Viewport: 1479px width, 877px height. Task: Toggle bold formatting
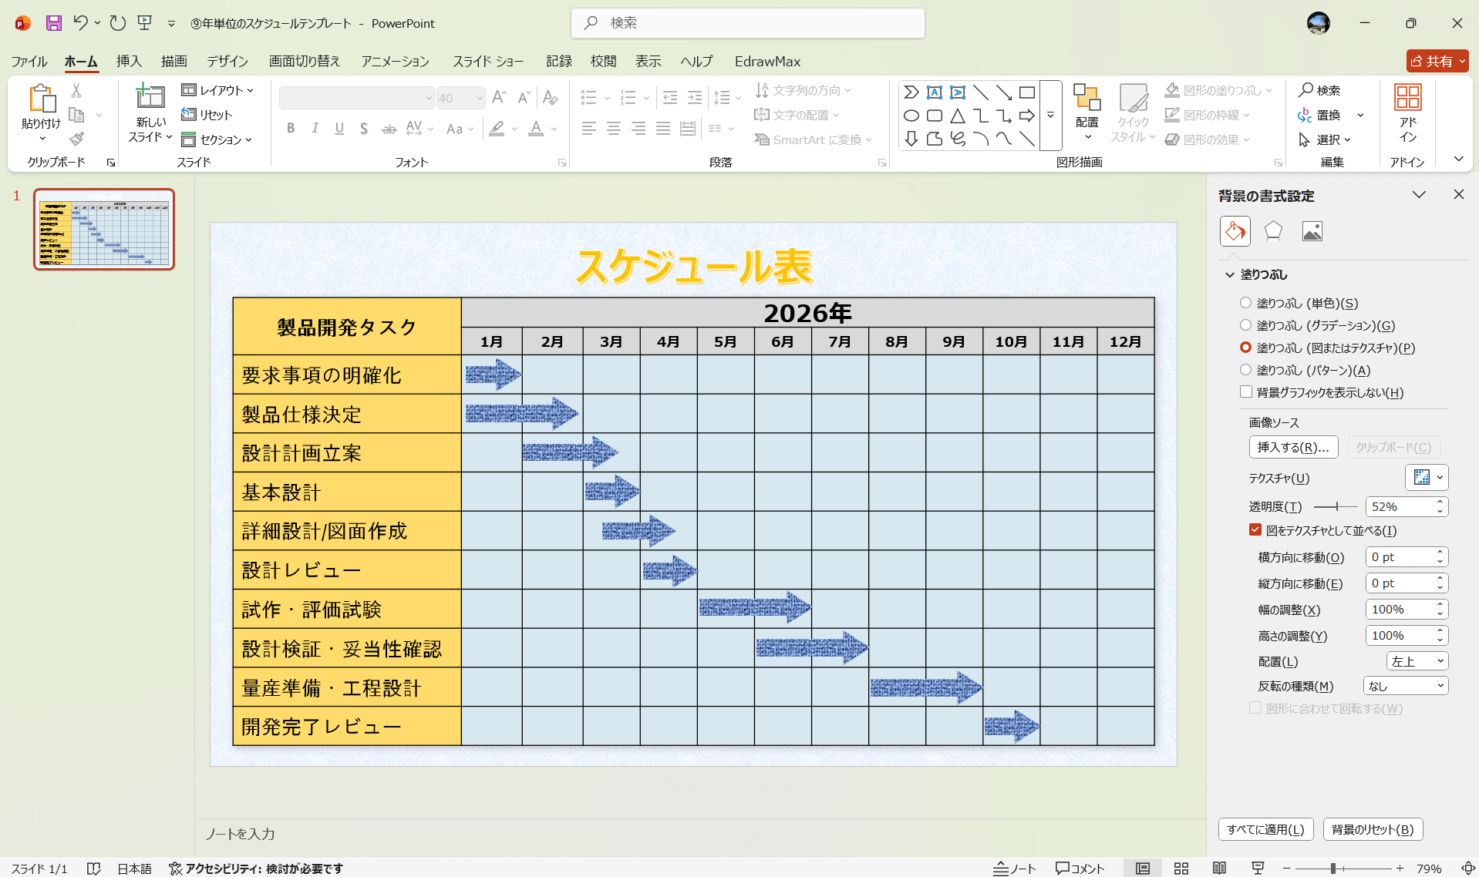(291, 129)
